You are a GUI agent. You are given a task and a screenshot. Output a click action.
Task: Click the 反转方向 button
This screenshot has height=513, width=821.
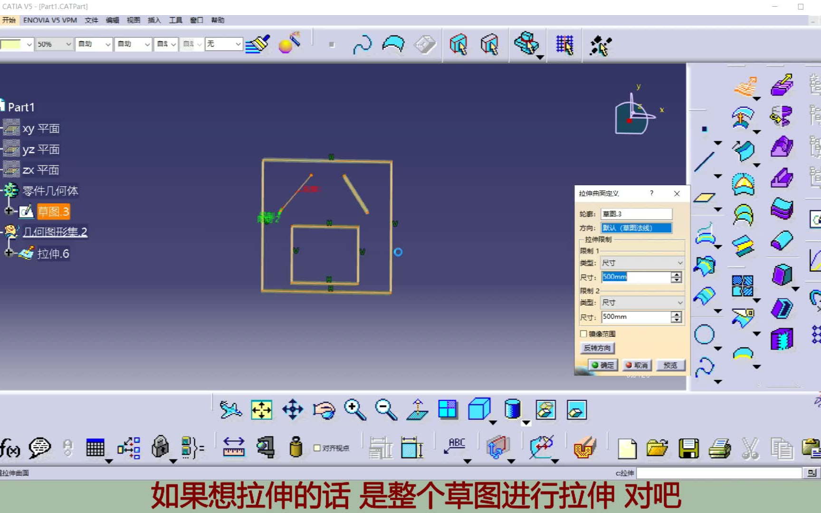coord(597,348)
